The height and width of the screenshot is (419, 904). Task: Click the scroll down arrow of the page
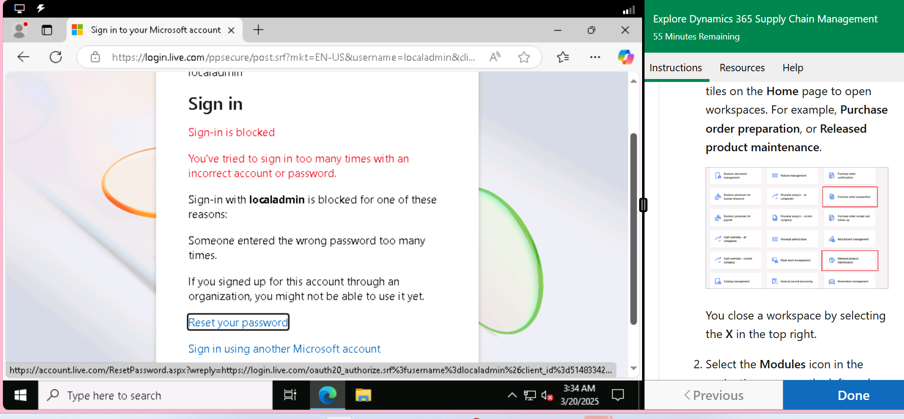633,368
